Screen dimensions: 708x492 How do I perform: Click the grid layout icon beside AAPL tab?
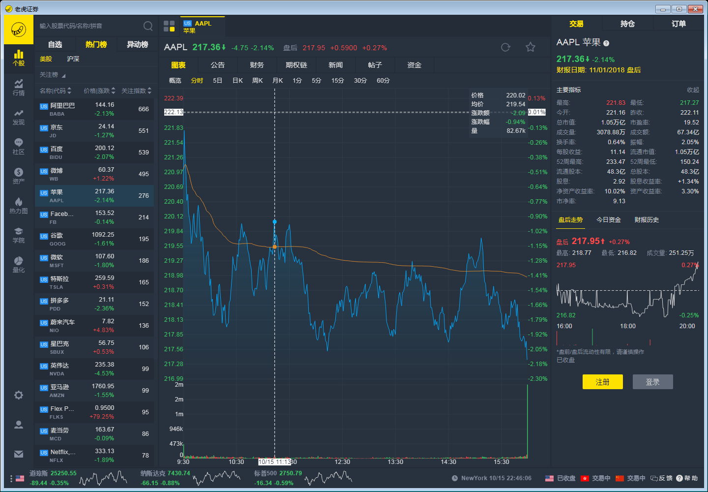[x=169, y=26]
